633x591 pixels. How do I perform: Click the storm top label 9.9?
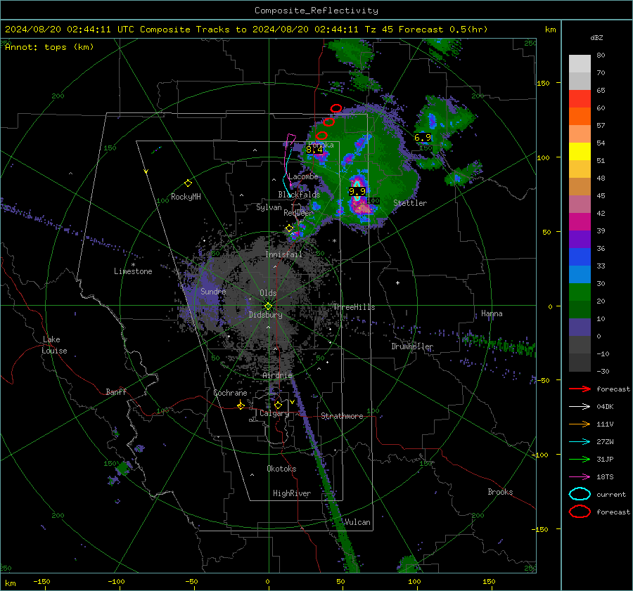click(357, 191)
